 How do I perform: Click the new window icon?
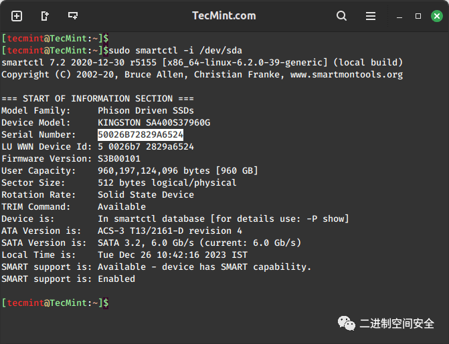pos(45,16)
